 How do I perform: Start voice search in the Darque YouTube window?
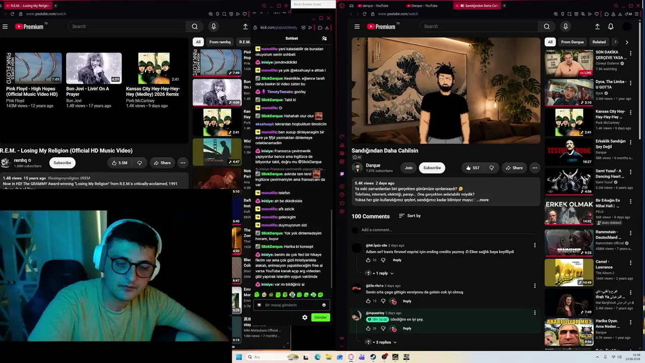pos(565,26)
